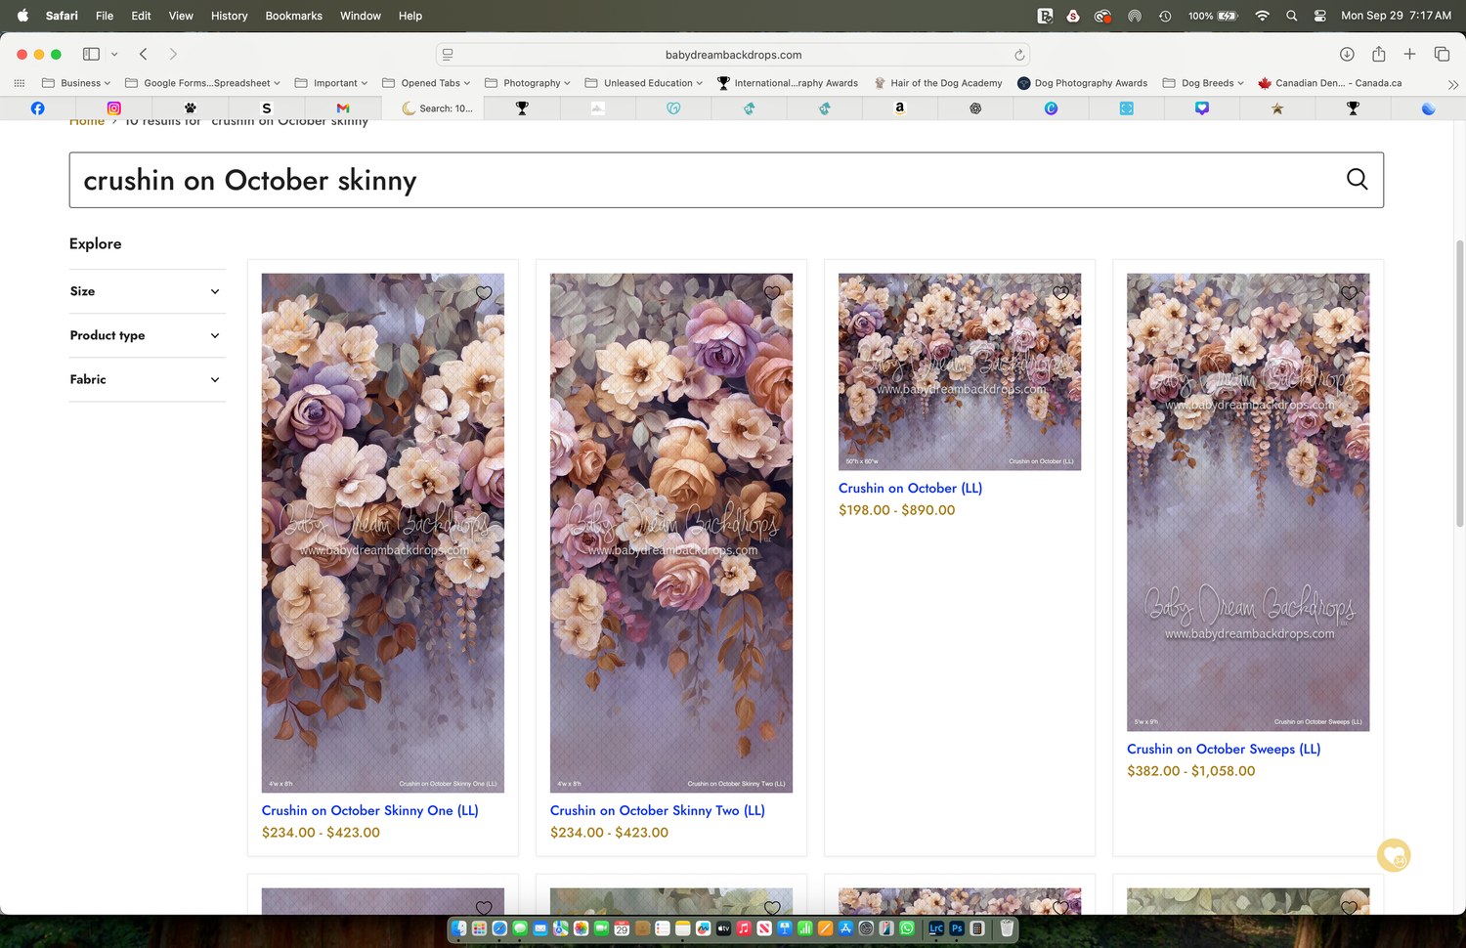Image resolution: width=1466 pixels, height=948 pixels.
Task: Favorite Crushin on October Skinny One heart
Action: (x=484, y=293)
